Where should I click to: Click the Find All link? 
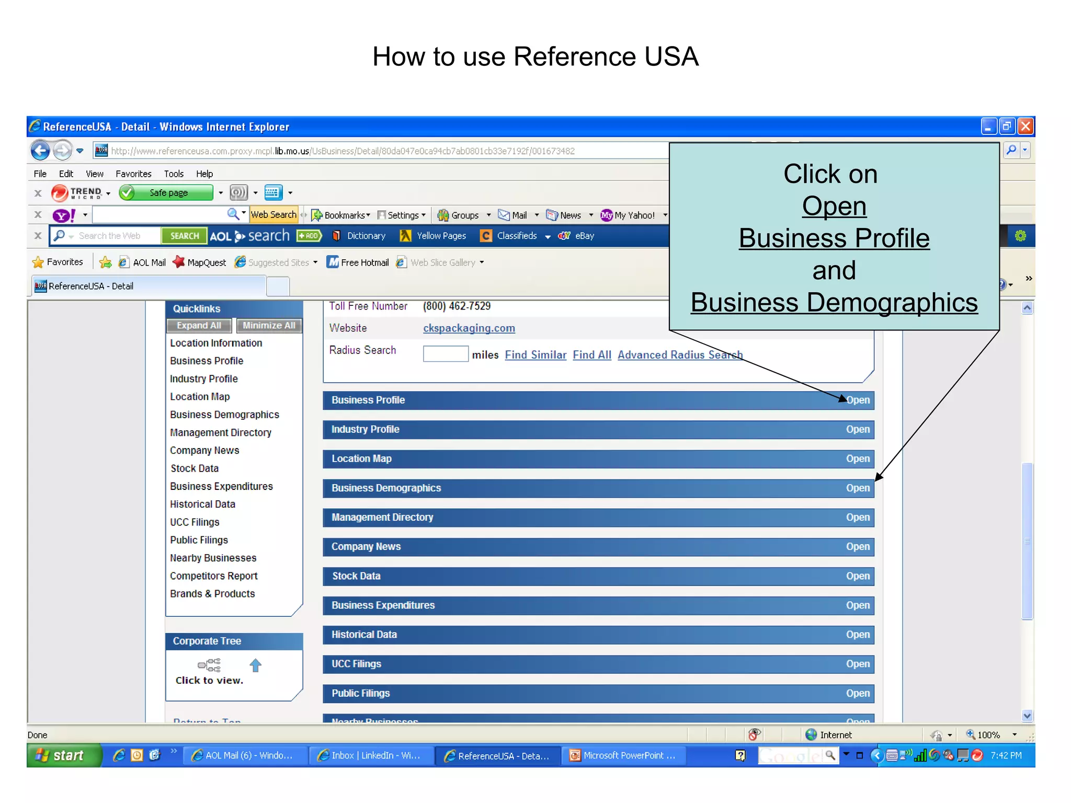click(592, 354)
